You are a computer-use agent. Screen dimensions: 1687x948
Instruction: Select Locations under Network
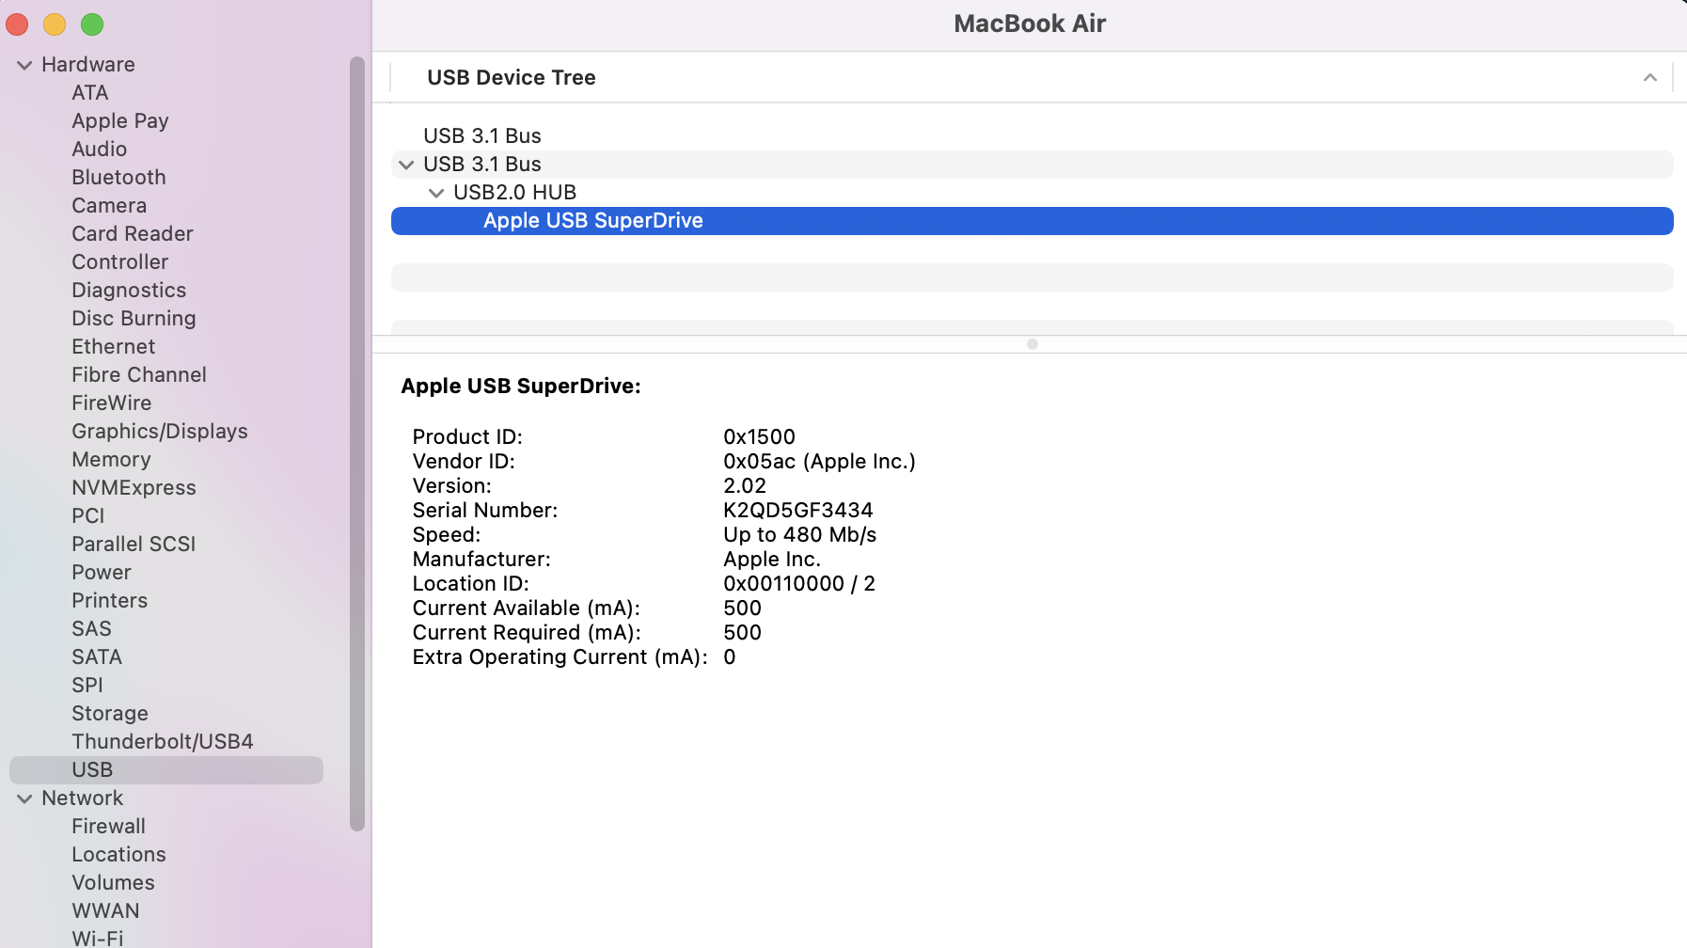[x=119, y=855]
